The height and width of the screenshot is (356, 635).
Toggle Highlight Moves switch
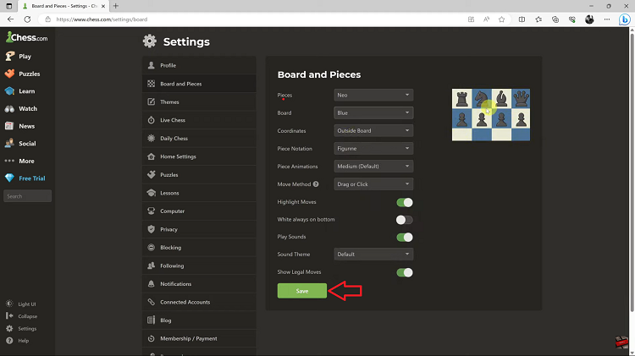pyautogui.click(x=405, y=202)
